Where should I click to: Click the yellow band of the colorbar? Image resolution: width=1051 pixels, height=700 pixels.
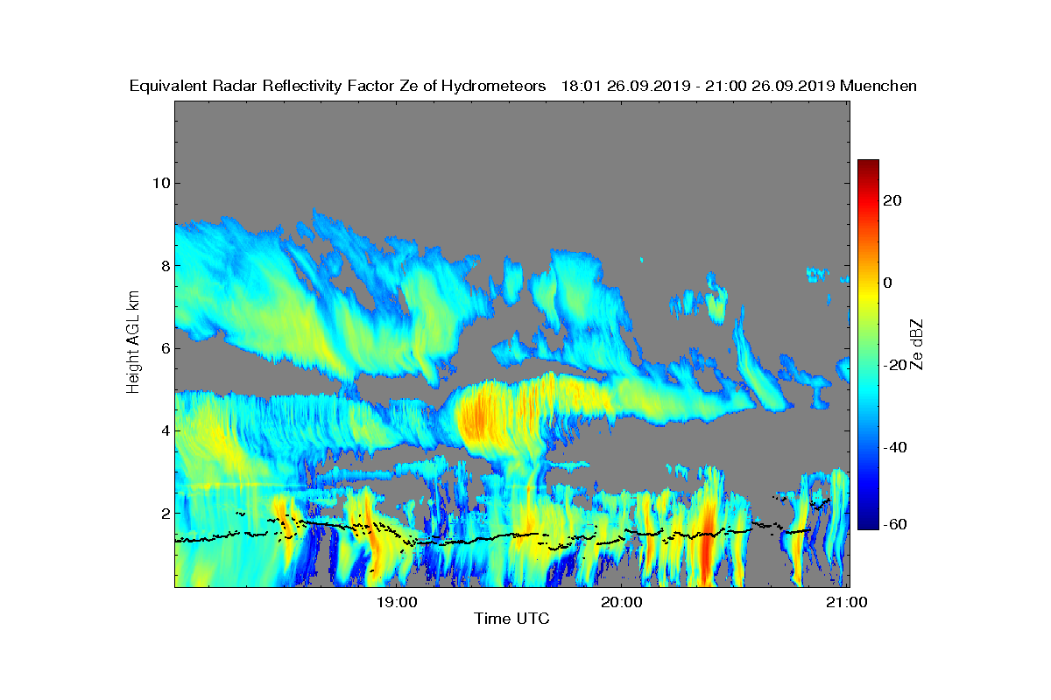click(868, 293)
